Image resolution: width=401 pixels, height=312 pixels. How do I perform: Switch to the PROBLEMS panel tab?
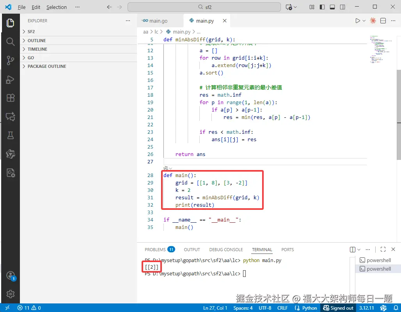[x=160, y=249]
